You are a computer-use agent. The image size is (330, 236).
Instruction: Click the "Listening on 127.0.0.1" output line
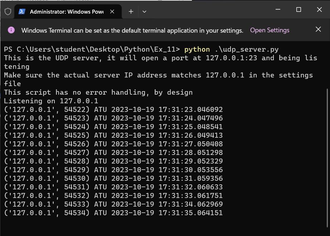pyautogui.click(x=51, y=101)
